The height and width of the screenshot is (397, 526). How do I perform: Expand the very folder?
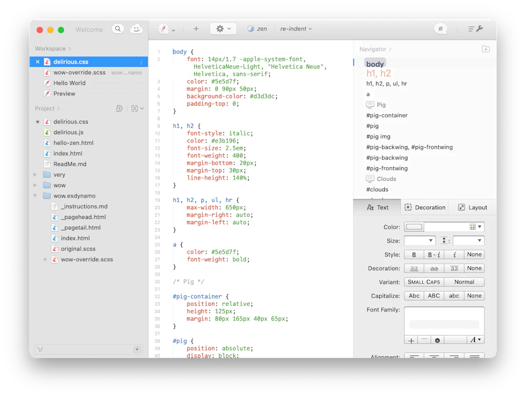click(x=35, y=174)
